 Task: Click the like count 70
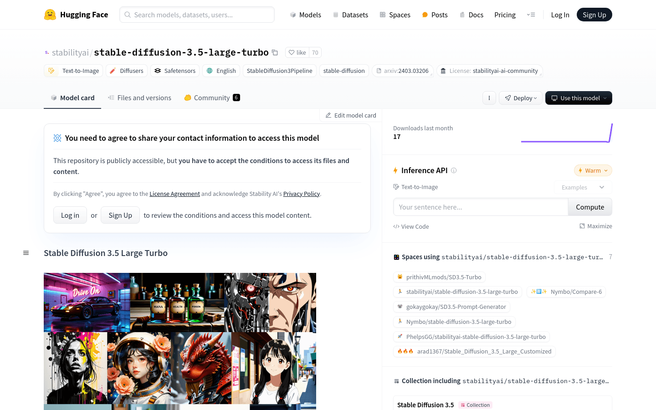point(315,52)
